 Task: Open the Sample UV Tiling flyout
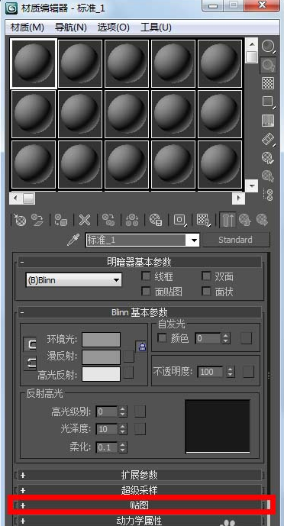pyautogui.click(x=268, y=102)
